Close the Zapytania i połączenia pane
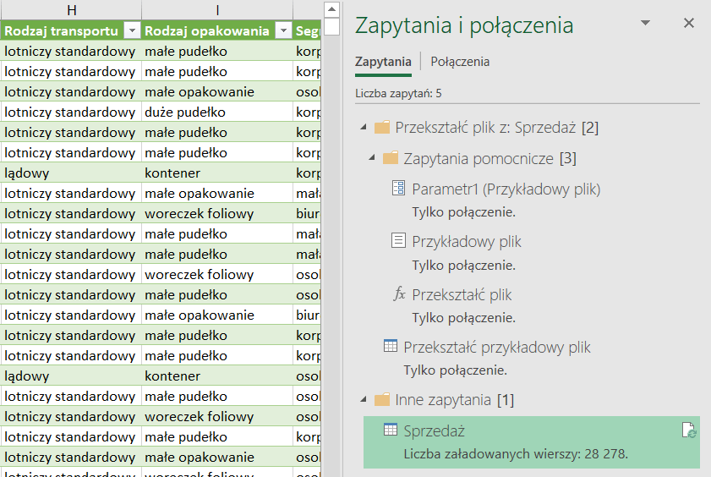Viewport: 711px width, 477px height. 688,24
